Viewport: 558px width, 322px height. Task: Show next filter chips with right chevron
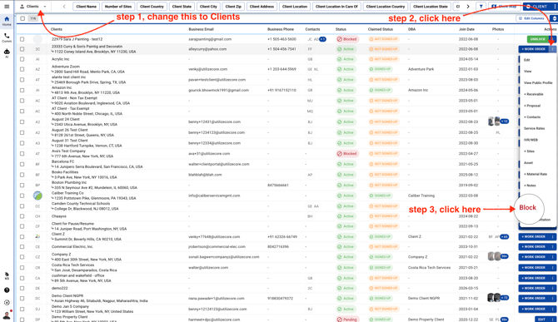pyautogui.click(x=467, y=7)
